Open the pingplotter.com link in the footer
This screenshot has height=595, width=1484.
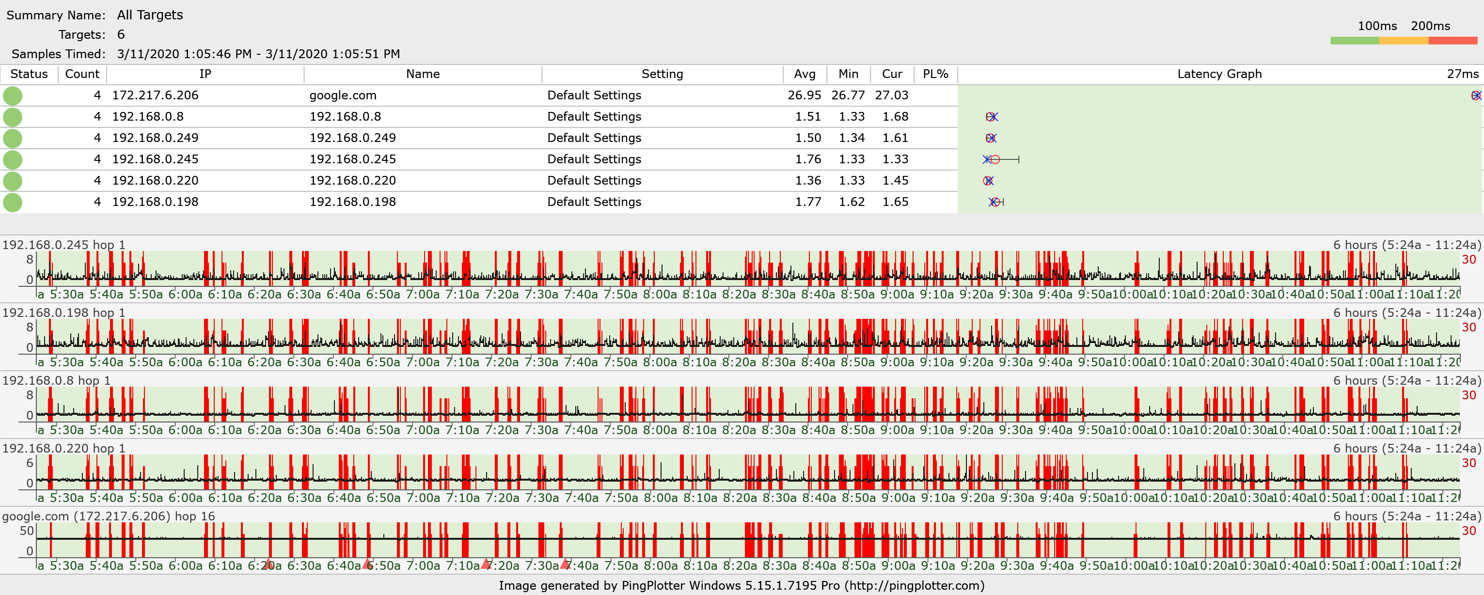tap(914, 586)
